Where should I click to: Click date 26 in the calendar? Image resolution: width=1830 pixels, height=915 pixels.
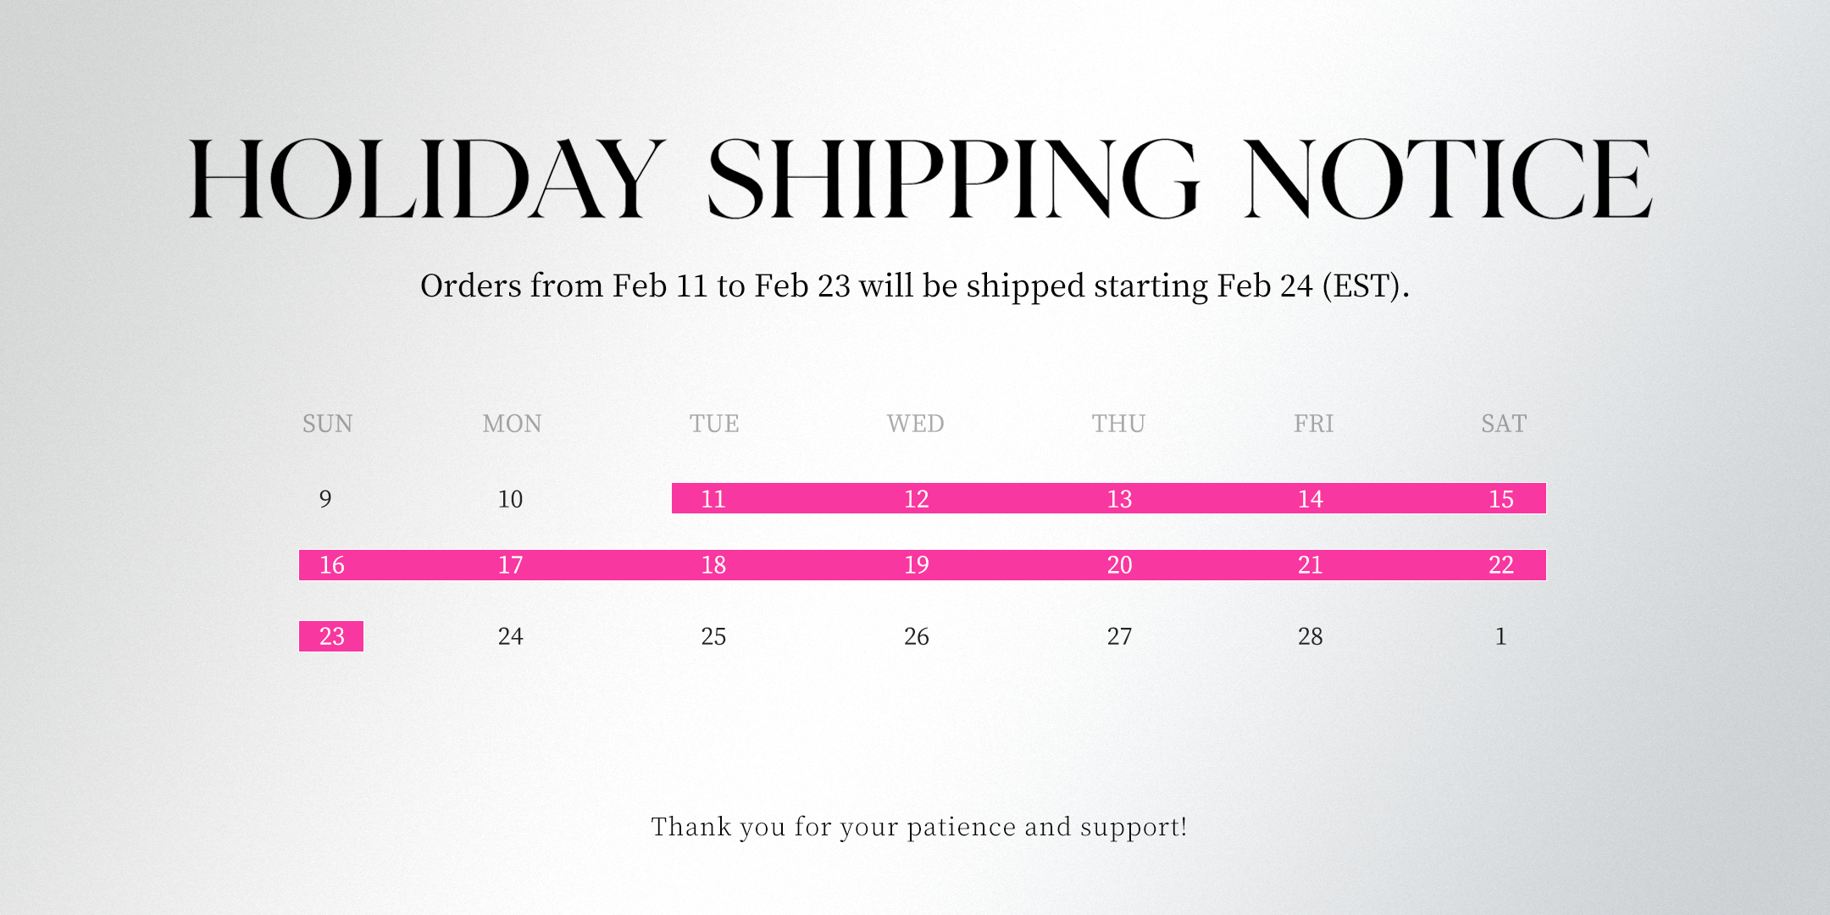[916, 636]
